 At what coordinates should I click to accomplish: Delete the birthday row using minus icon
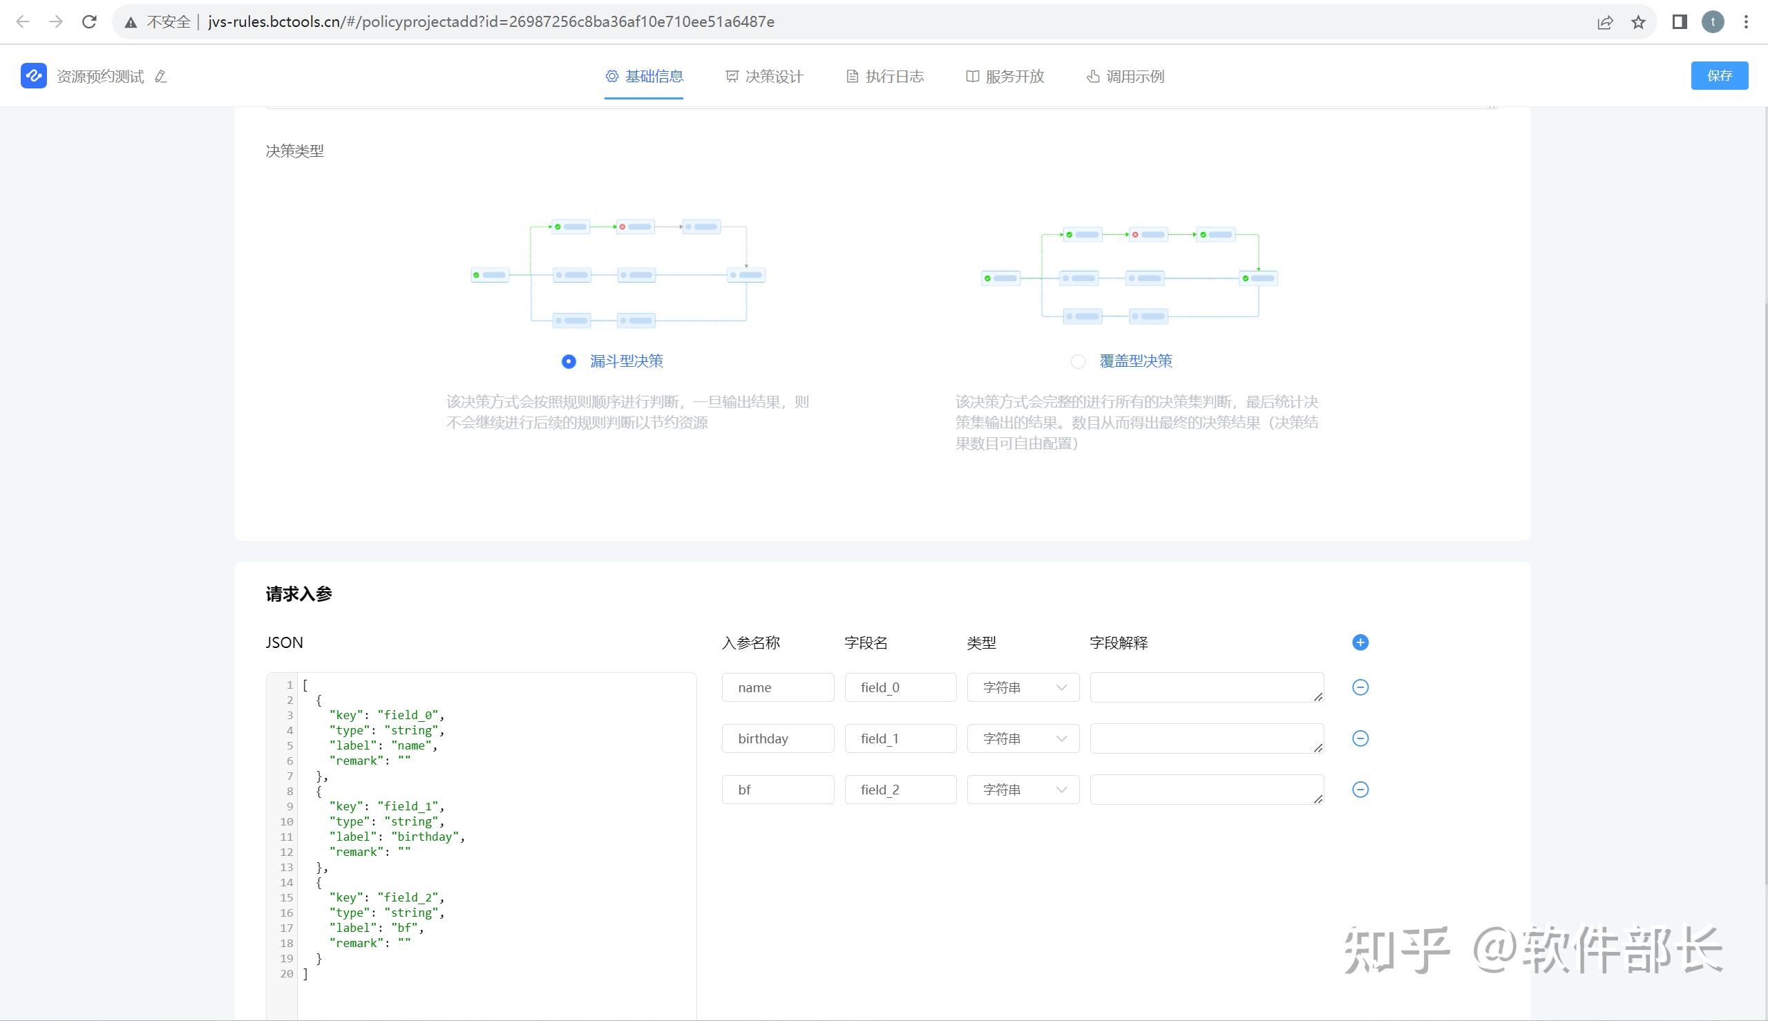click(1360, 738)
